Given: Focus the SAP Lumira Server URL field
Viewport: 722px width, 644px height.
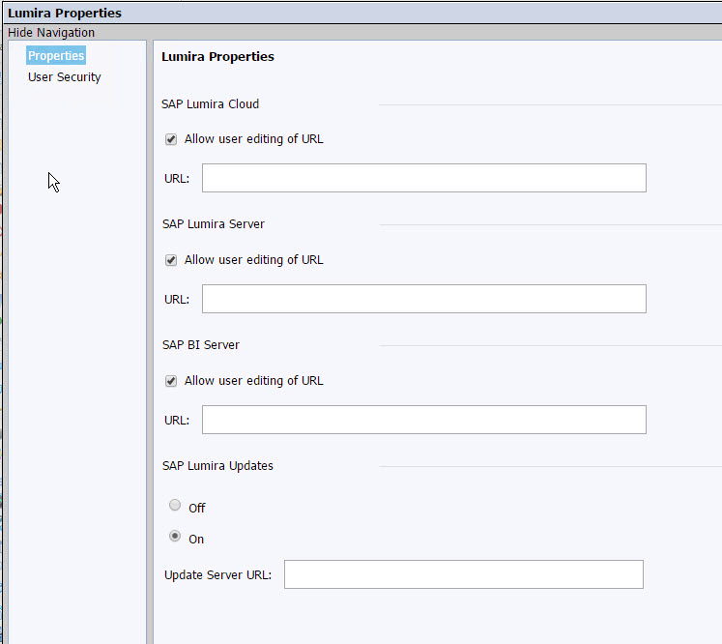Looking at the screenshot, I should (x=423, y=299).
